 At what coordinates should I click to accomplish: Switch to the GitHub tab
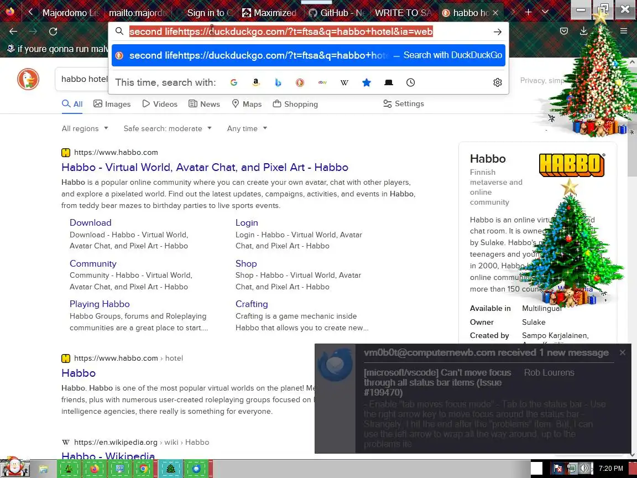coord(337,13)
